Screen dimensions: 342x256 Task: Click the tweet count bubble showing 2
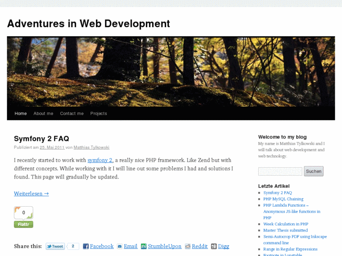point(73,246)
